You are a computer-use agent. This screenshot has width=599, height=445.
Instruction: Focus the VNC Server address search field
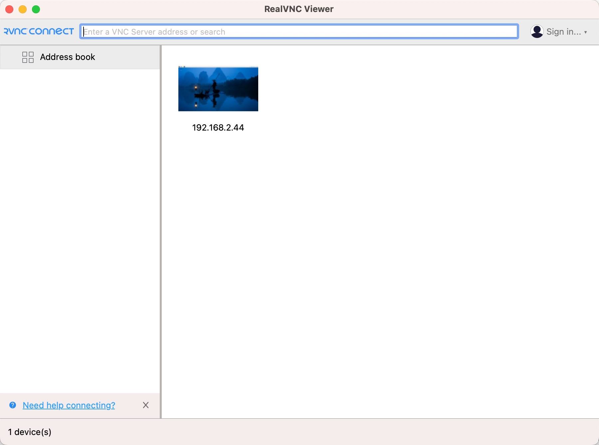pyautogui.click(x=299, y=31)
